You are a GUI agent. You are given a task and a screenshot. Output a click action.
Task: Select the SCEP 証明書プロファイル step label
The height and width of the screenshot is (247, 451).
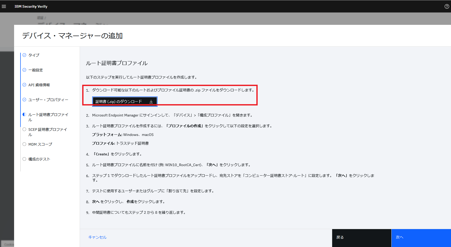pos(48,132)
